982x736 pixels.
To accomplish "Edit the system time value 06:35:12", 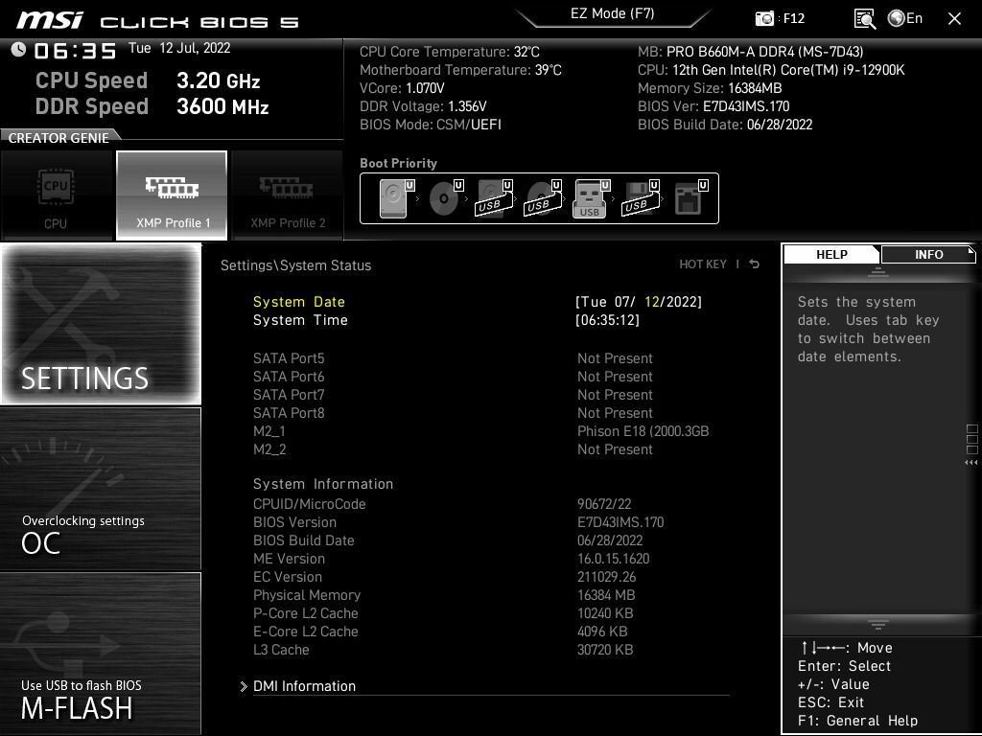I will [x=607, y=320].
